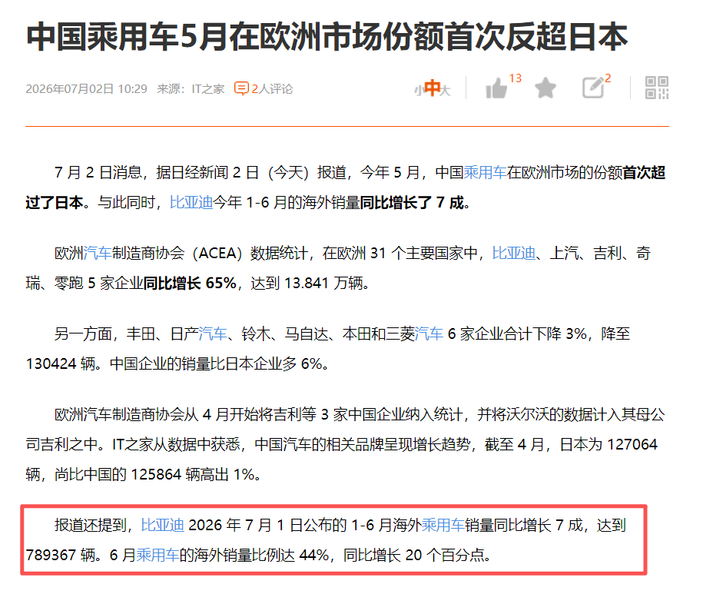Open the comment edit icon
703x604 pixels.
click(593, 88)
